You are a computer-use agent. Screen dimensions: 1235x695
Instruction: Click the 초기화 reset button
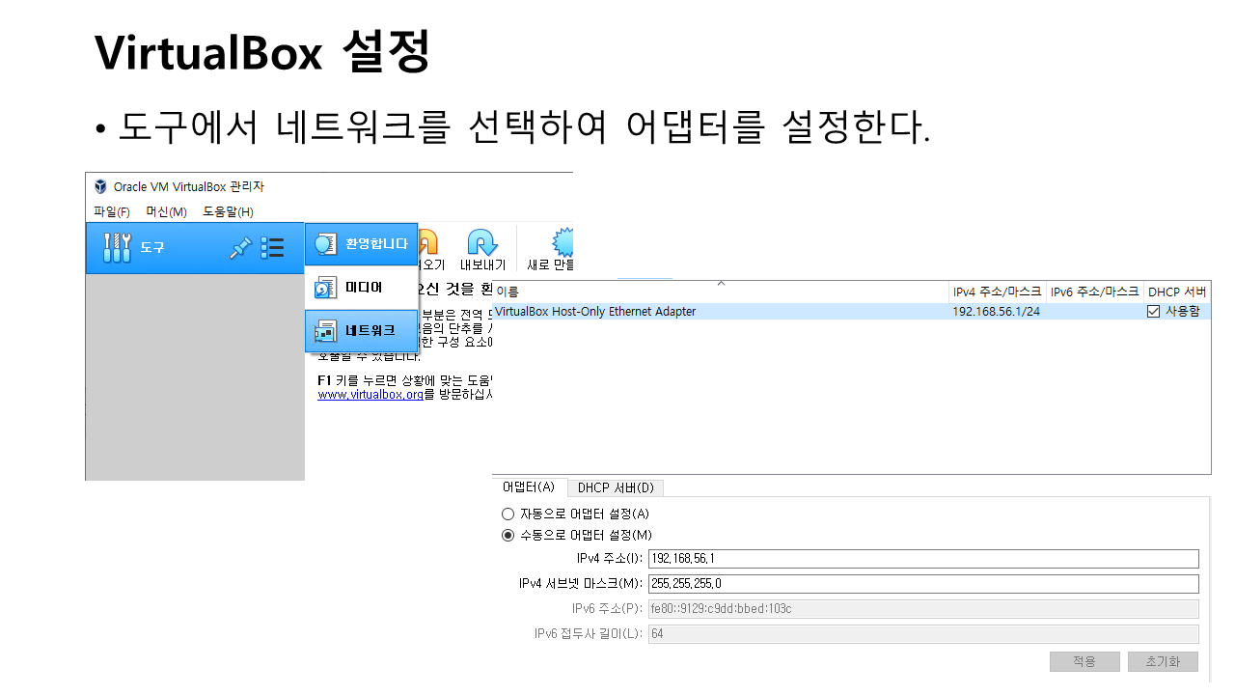point(1163,662)
